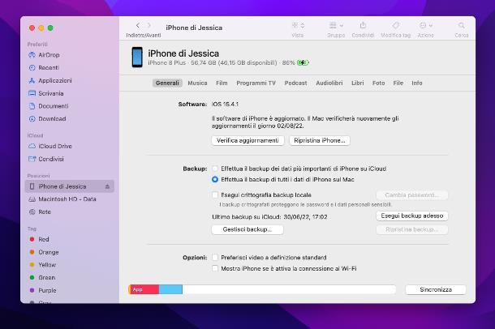Click Esegui backup adesso button
This screenshot has height=329, width=495.
click(x=412, y=216)
